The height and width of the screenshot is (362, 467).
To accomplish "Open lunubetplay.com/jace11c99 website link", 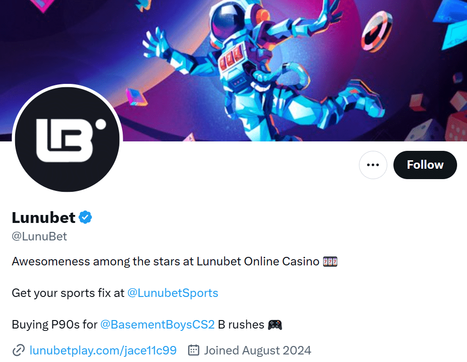I will pos(103,350).
